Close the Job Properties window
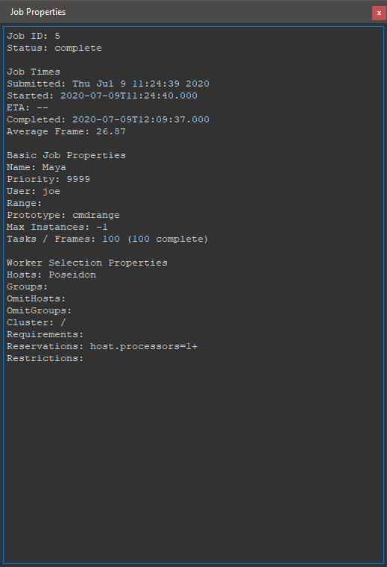This screenshot has height=567, width=387. click(x=379, y=13)
